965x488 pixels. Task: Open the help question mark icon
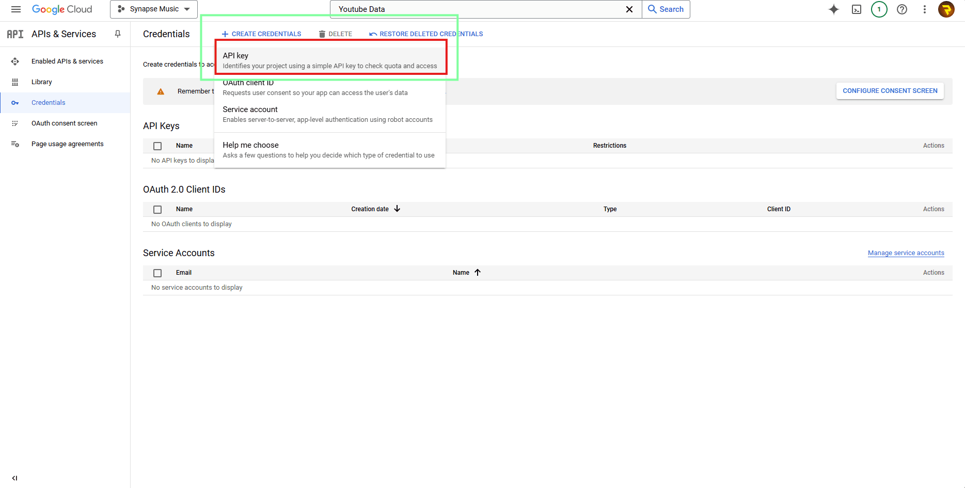[902, 9]
